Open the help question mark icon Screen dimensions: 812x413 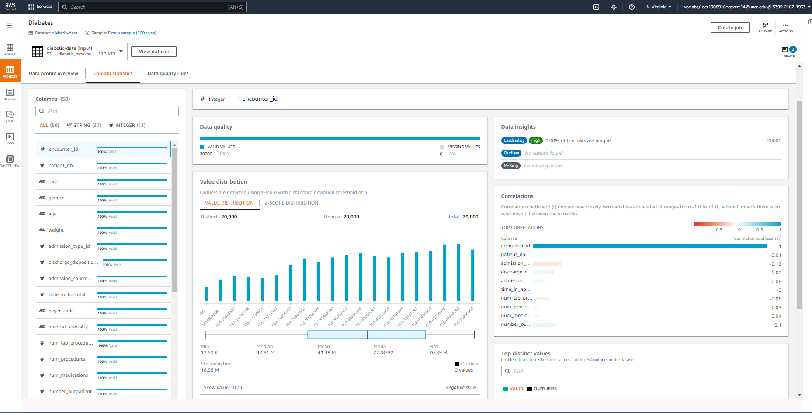632,7
